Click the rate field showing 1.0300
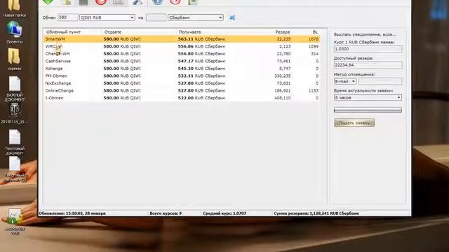The width and height of the screenshot is (449, 252). [368, 49]
